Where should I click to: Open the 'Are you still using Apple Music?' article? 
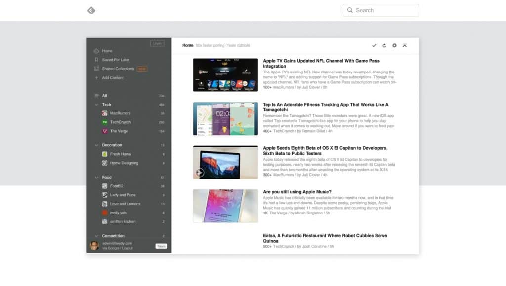coord(297,192)
